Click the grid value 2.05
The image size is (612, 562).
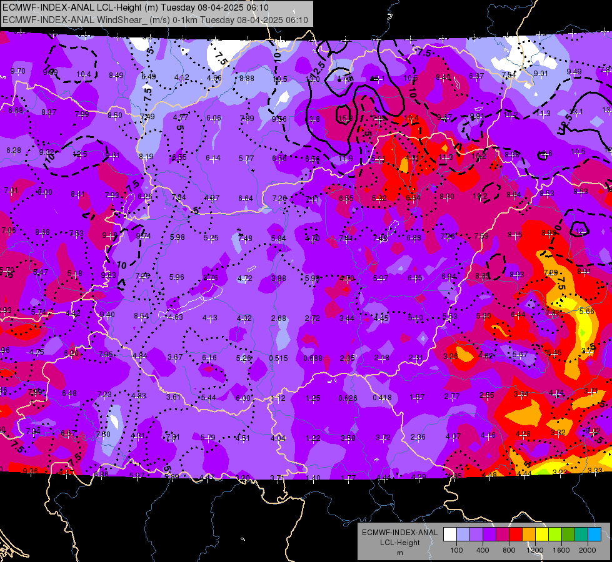point(347,358)
